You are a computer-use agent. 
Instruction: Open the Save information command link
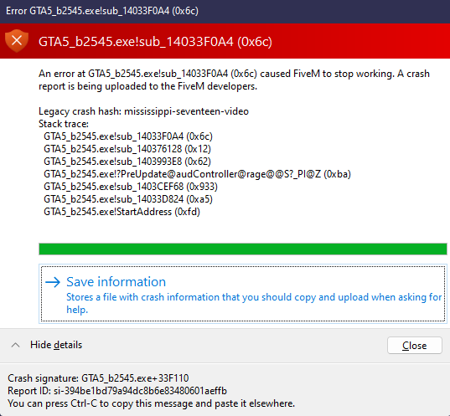[243, 294]
